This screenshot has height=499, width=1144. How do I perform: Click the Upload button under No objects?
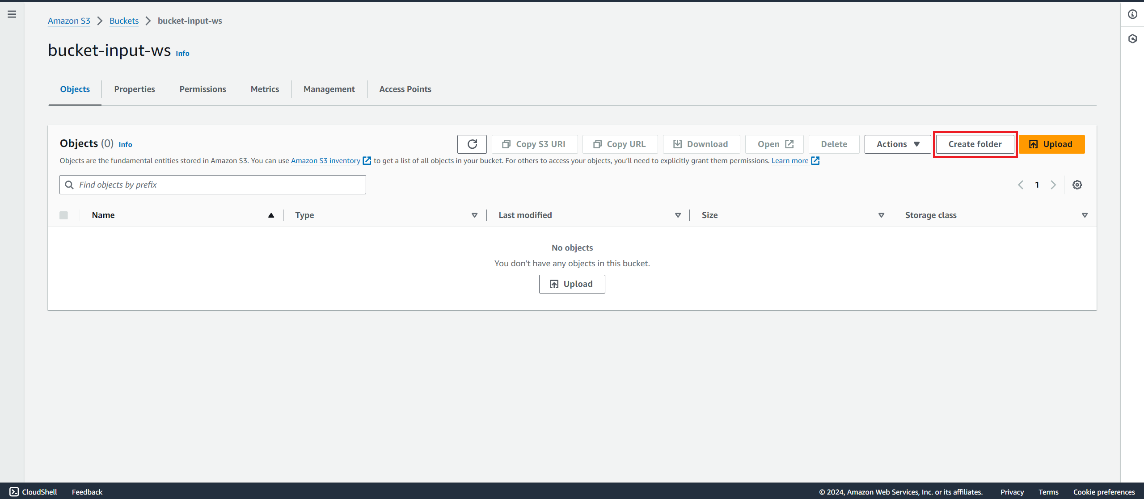coord(572,284)
